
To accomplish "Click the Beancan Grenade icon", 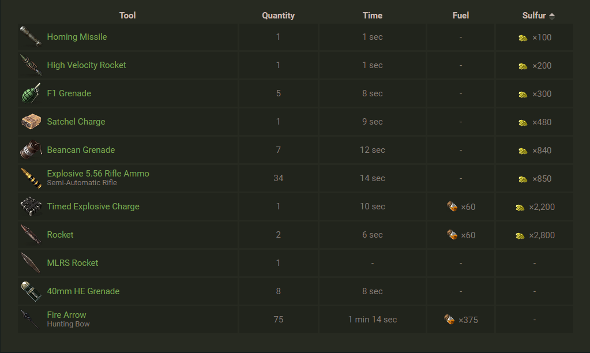I will point(31,150).
